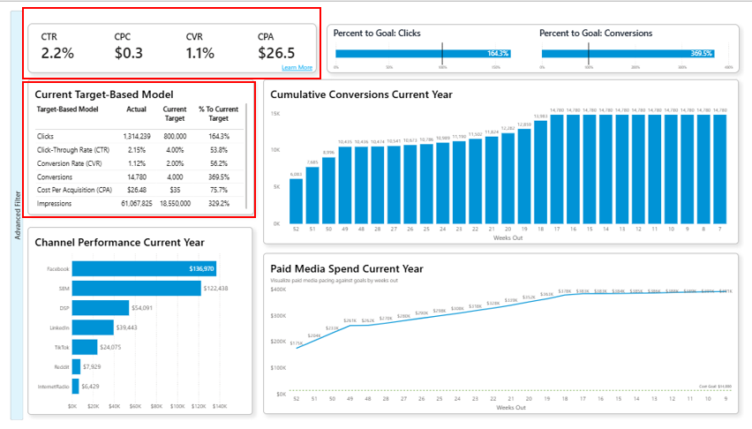Pick the TikTok bar in the channel chart
Screen dimensions: 752x429
85,347
